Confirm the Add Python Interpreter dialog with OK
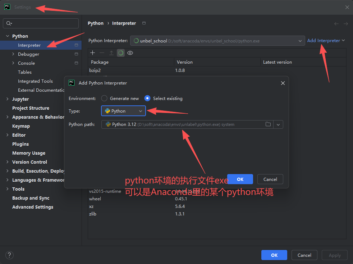This screenshot has height=264, width=353. pos(240,179)
